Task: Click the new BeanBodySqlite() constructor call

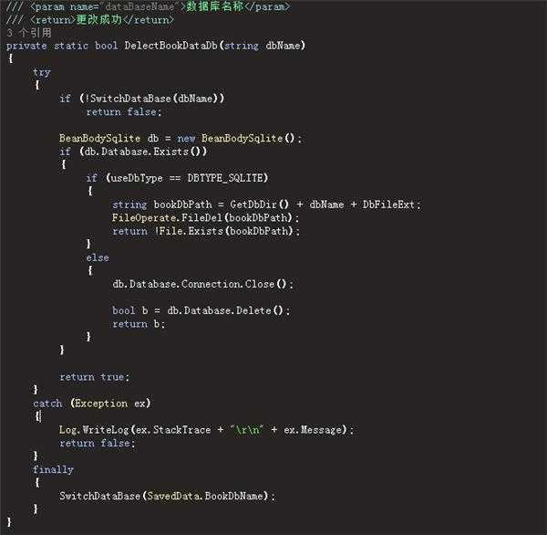Action: click(x=239, y=139)
